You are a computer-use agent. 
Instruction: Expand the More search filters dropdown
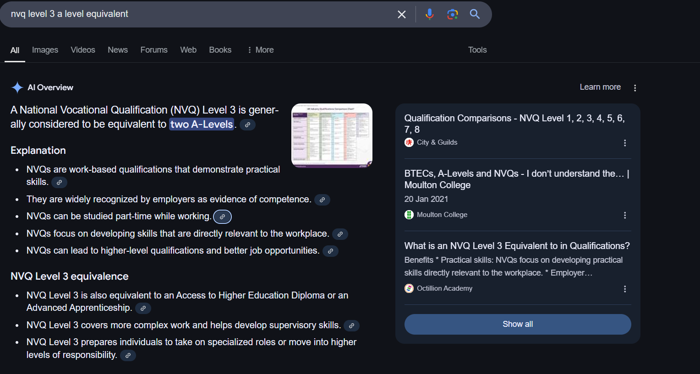click(260, 50)
